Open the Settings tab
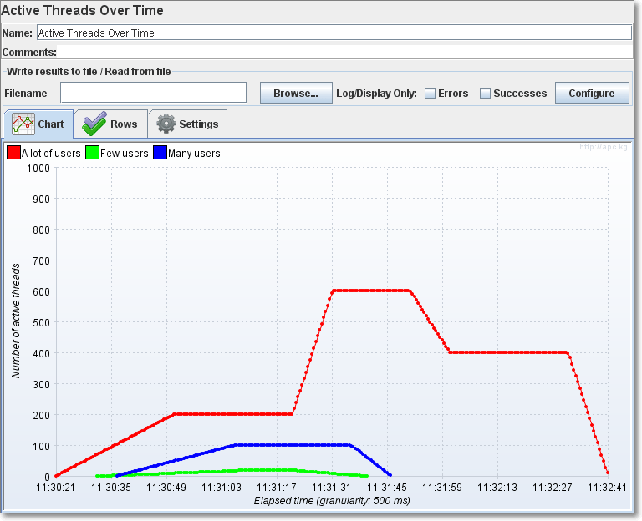Viewport: 642px width, 521px height. pyautogui.click(x=187, y=124)
